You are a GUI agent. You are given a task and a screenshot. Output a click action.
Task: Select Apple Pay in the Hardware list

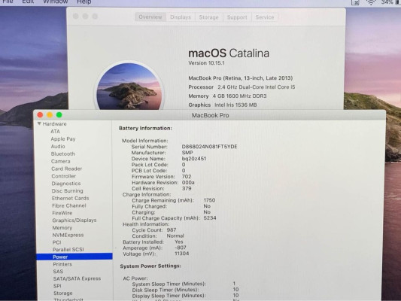tap(63, 139)
